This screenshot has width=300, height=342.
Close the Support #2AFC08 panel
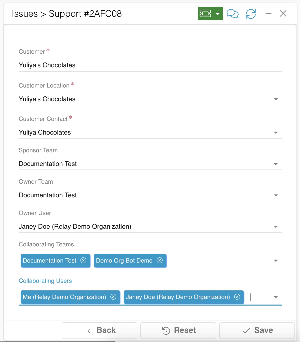283,14
